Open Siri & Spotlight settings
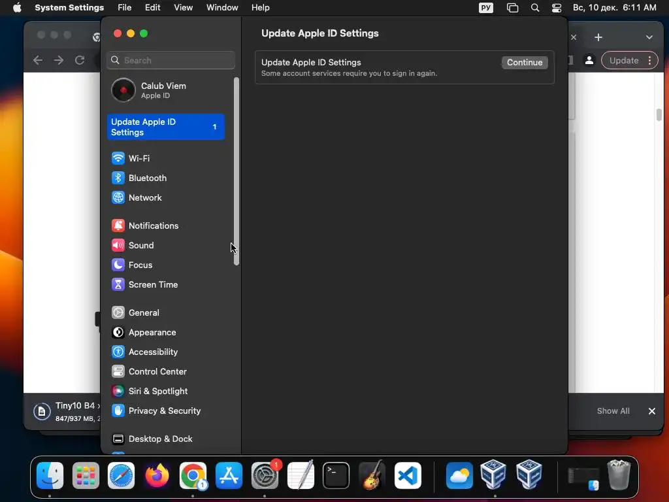Viewport: 669px width, 502px height. (x=165, y=392)
